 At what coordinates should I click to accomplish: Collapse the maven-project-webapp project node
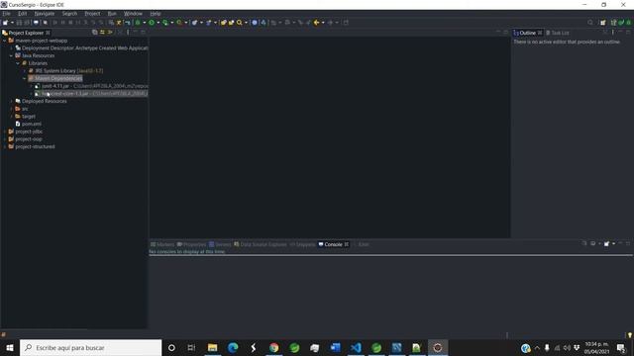click(x=4, y=41)
